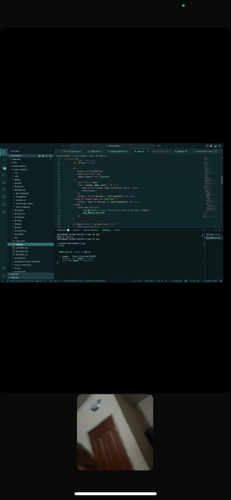Screen dimensions: 231x500
Task: Click the editor minimap
Action: [x=211, y=188]
